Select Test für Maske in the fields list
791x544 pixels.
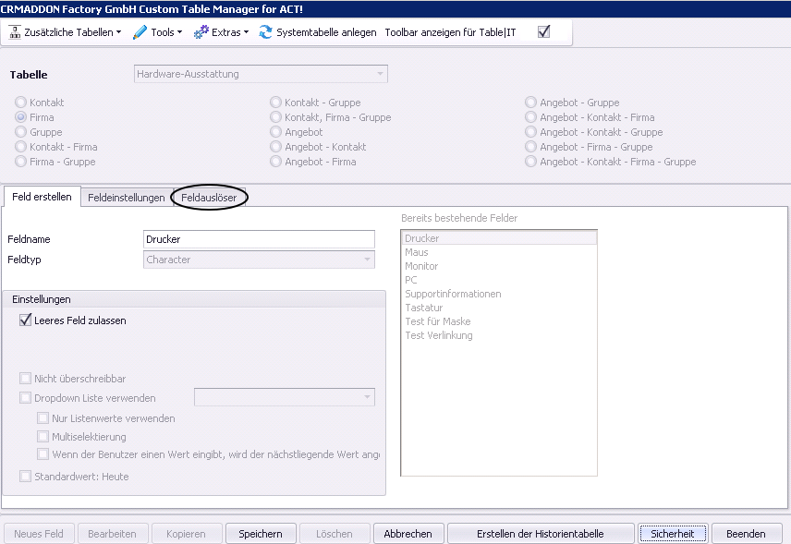pos(499,321)
